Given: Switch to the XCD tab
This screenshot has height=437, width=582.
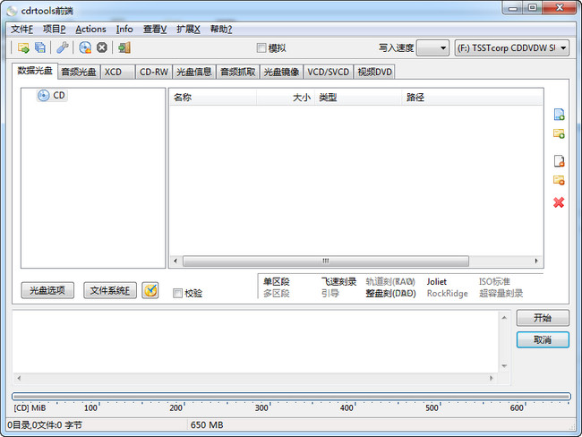Looking at the screenshot, I should (117, 72).
